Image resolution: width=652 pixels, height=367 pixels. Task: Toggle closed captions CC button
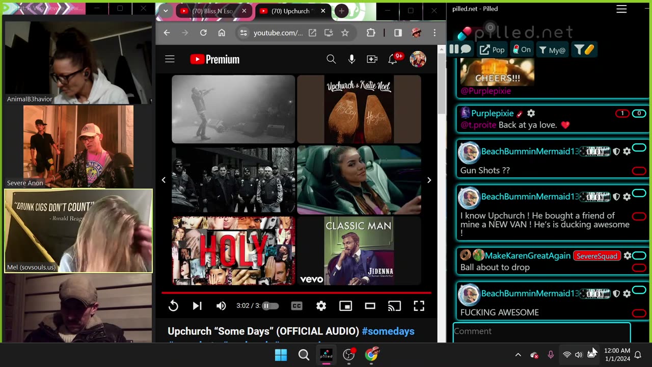pyautogui.click(x=296, y=306)
